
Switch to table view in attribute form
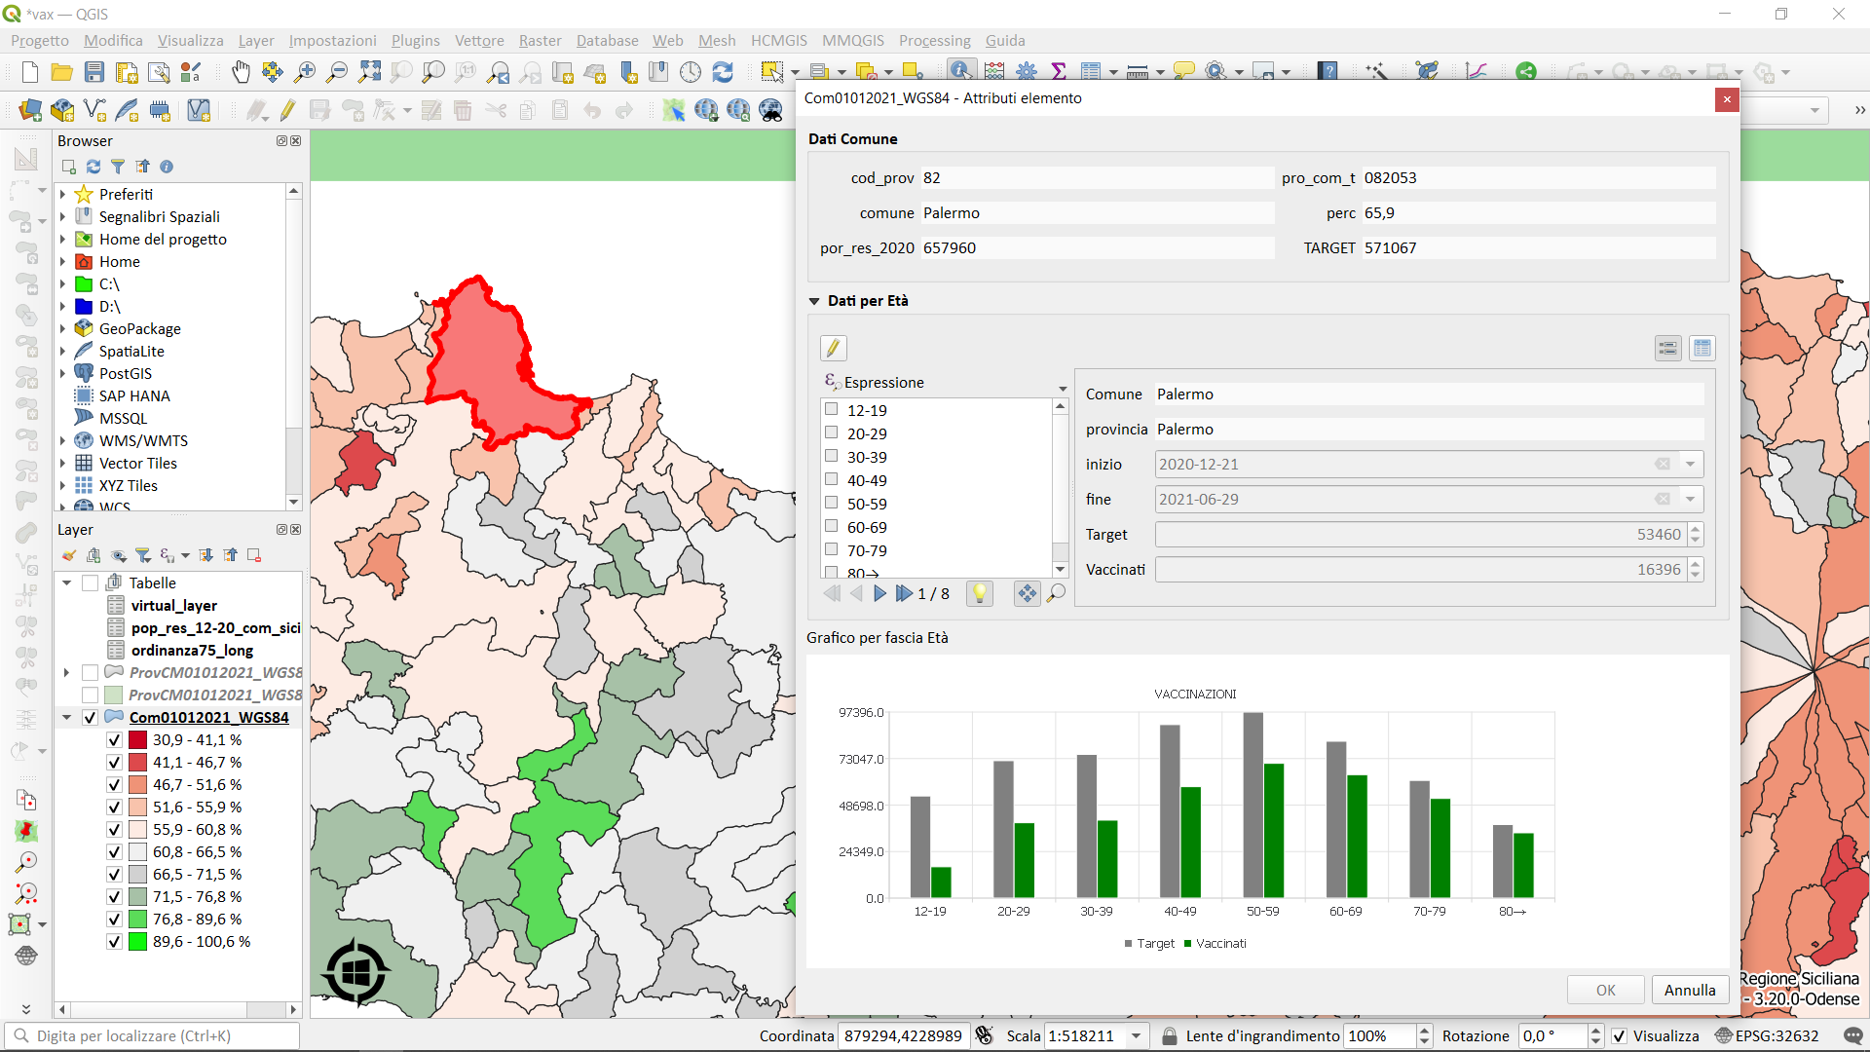pos(1702,348)
